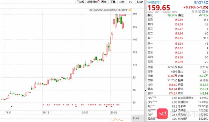The image size is (209, 122).
Task: Open the 帮助 help menu
Action: tap(122, 2)
